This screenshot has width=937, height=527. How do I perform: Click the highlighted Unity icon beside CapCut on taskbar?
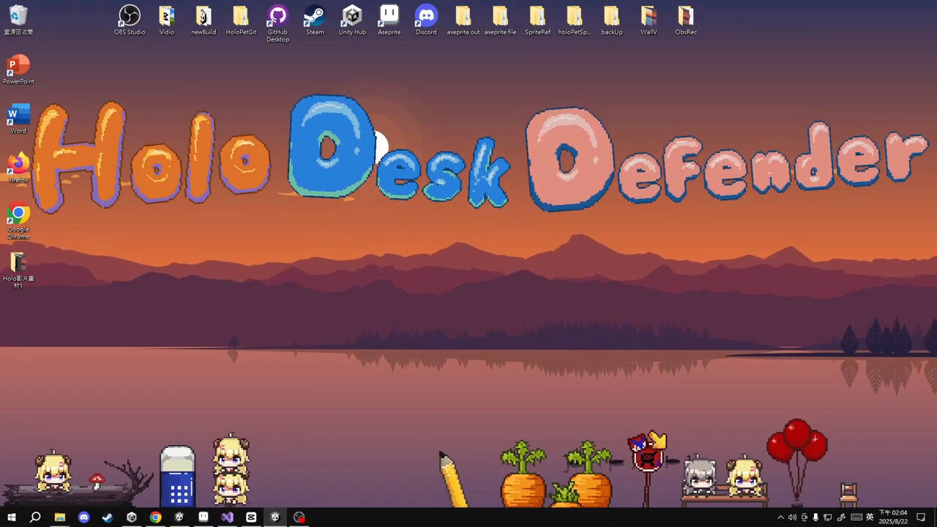coord(275,517)
